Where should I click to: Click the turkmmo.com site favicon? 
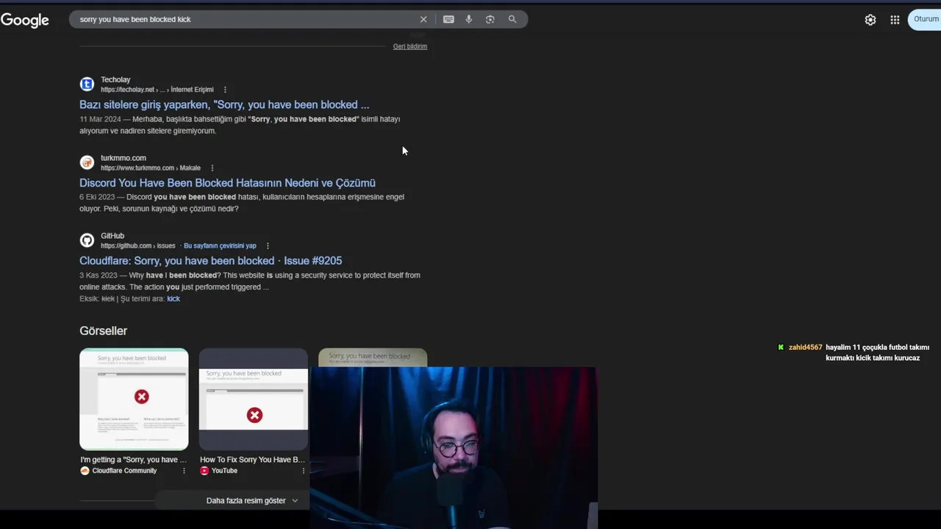87,162
